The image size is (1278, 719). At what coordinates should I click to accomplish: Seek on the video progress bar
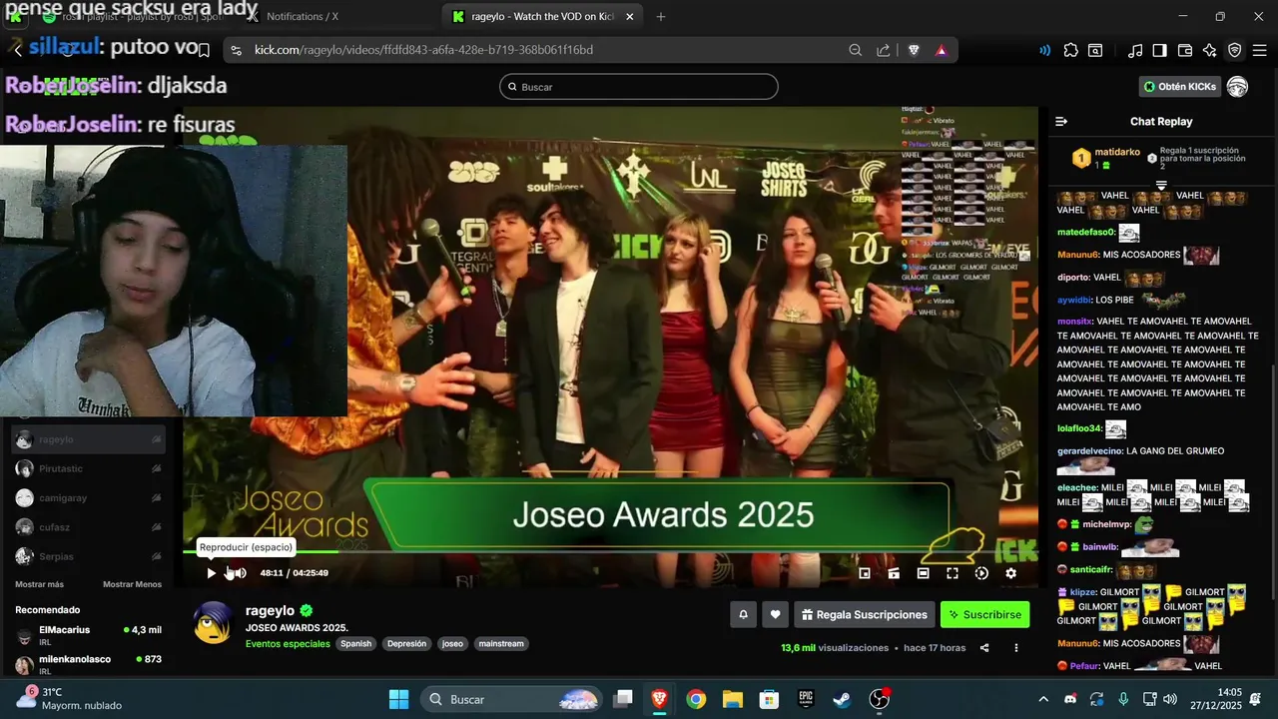610,551
